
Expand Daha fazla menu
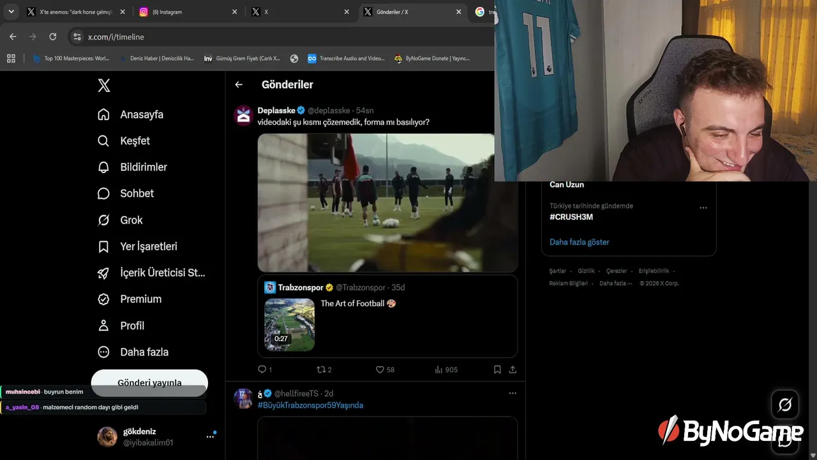[133, 352]
